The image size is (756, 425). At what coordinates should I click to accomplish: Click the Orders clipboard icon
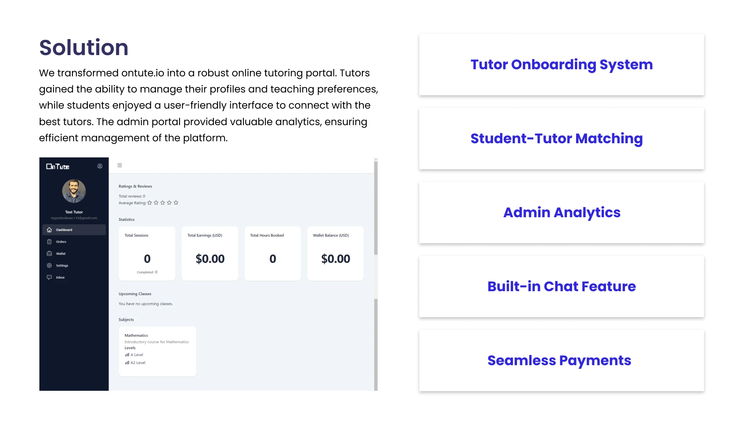click(49, 242)
